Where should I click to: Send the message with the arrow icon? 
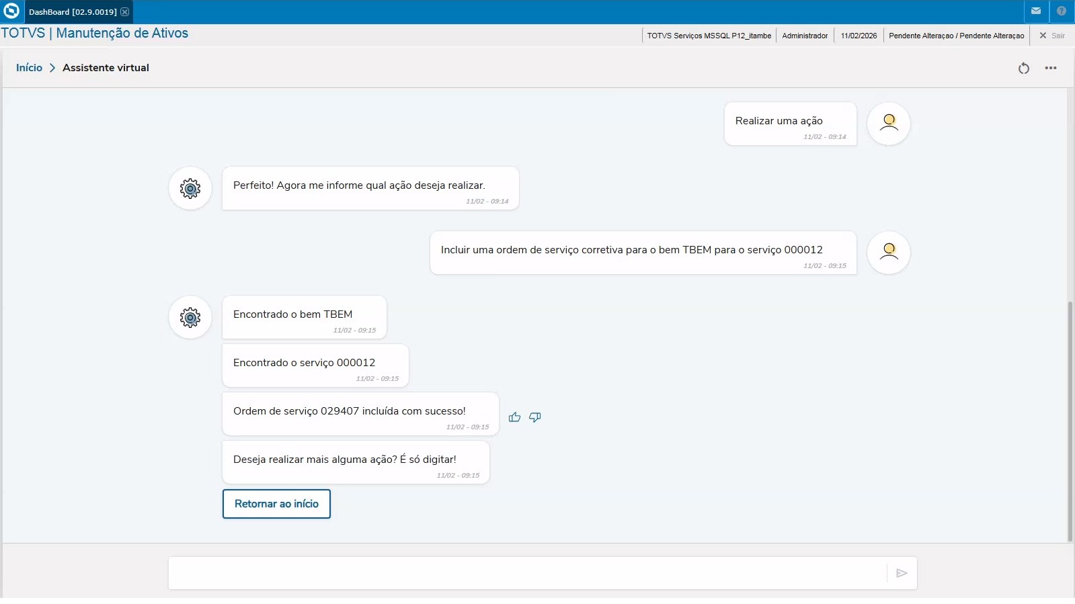coord(902,573)
